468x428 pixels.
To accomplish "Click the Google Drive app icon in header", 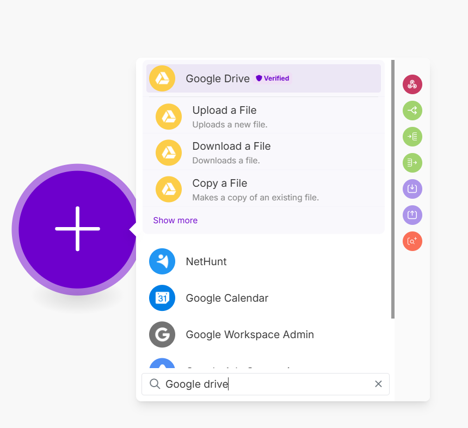I will coord(162,78).
